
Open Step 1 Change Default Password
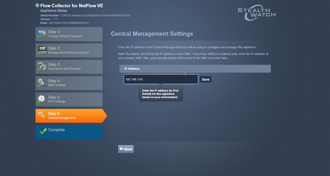tap(69, 34)
